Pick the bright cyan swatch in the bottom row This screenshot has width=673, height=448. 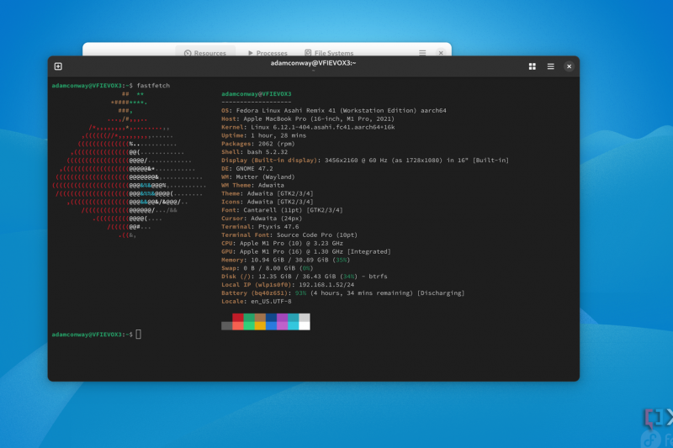click(293, 326)
